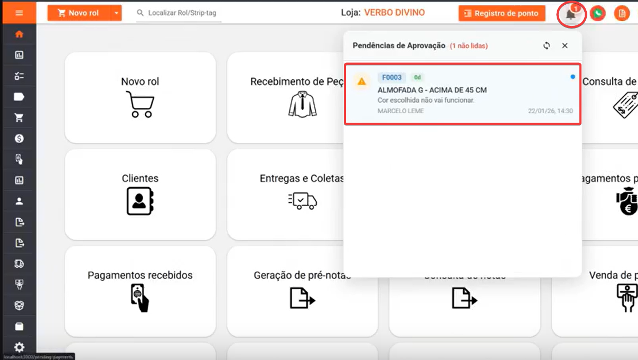The image size is (638, 360).
Task: Expand the Novo rol dropdown arrow
Action: [116, 13]
